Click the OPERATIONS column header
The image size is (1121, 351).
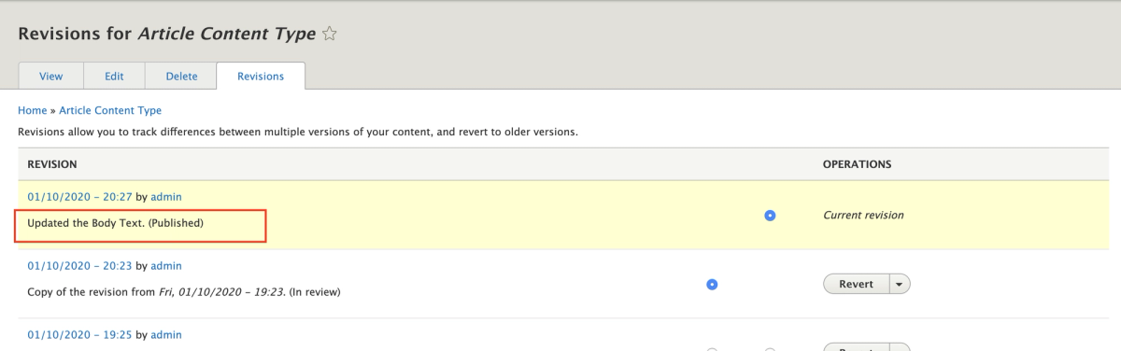coord(857,164)
